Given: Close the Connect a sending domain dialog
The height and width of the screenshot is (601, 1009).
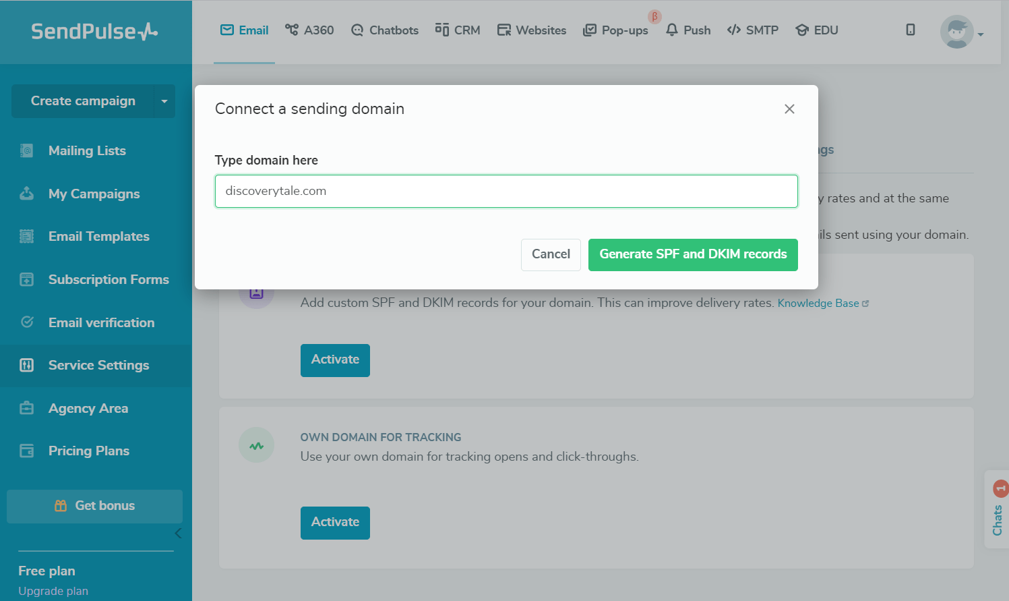Looking at the screenshot, I should click(789, 109).
